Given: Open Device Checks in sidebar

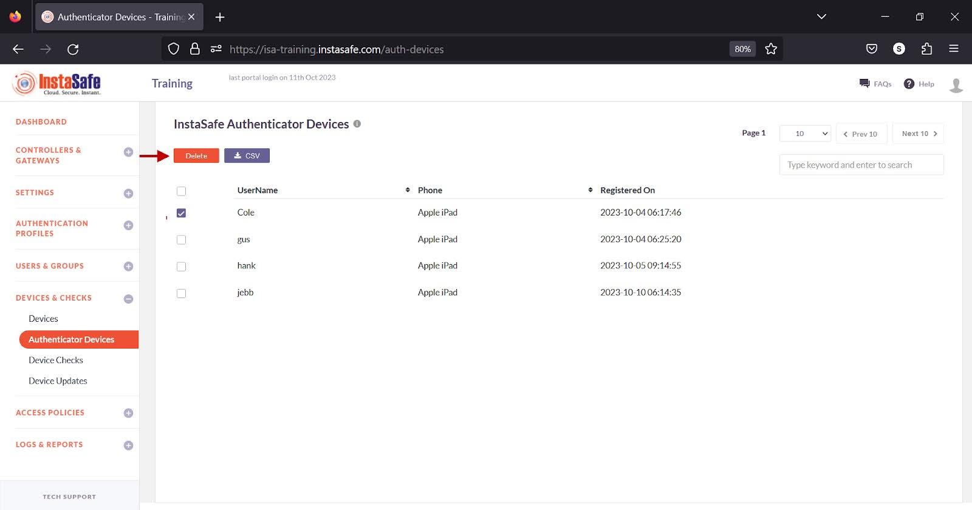Looking at the screenshot, I should click(56, 360).
